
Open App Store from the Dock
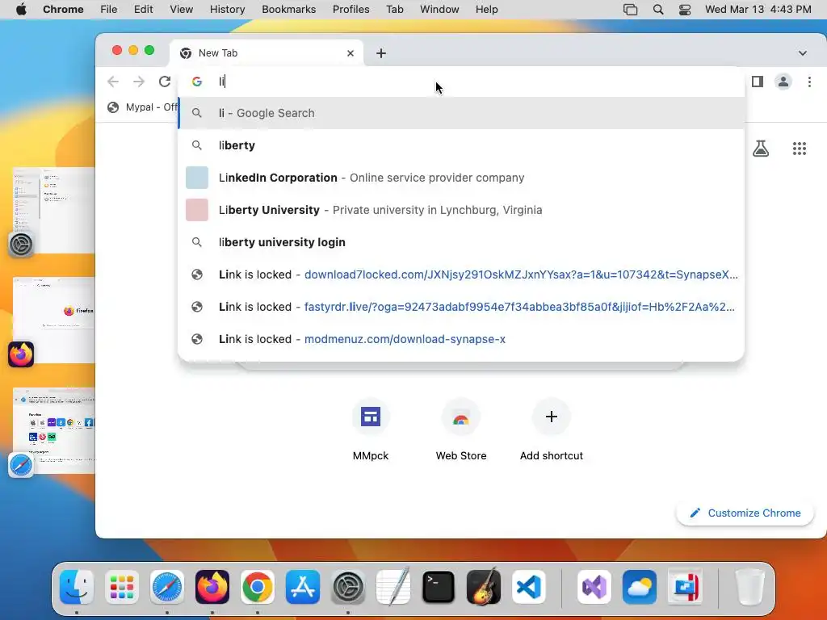click(303, 587)
